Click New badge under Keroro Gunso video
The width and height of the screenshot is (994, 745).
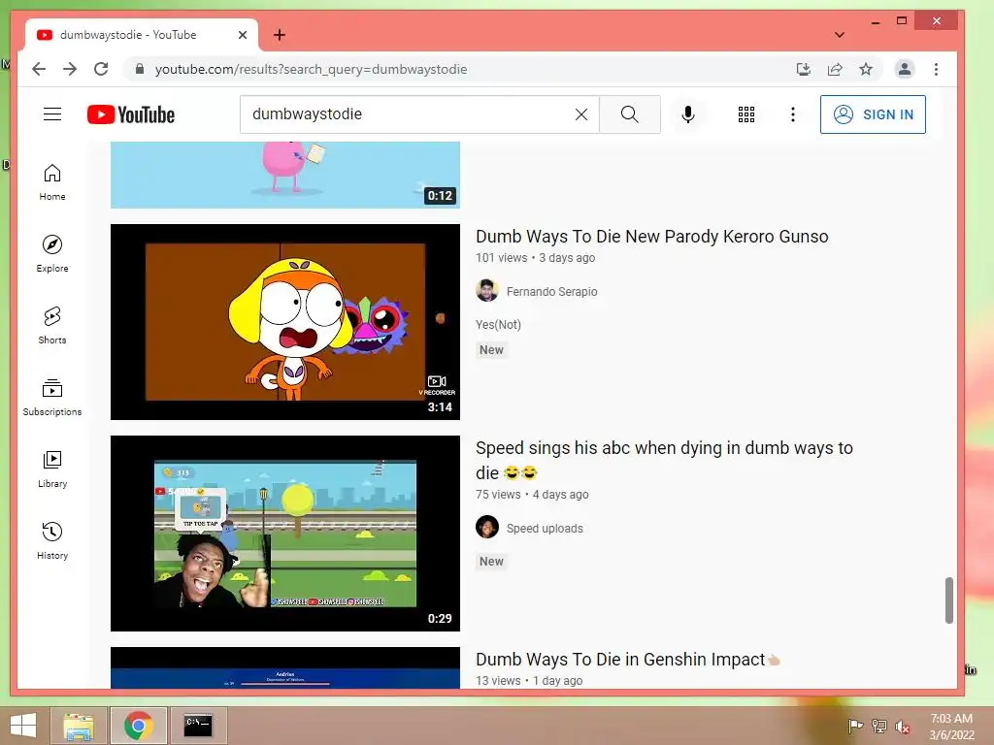click(x=491, y=349)
